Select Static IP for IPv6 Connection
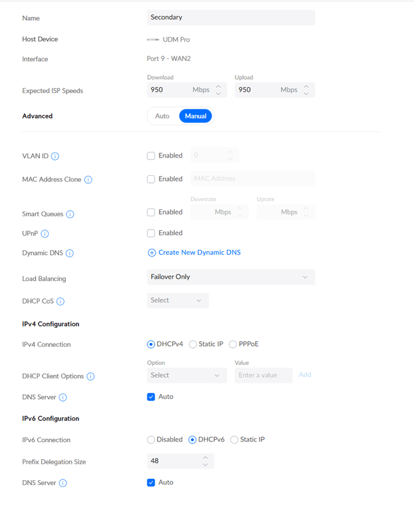 (234, 440)
